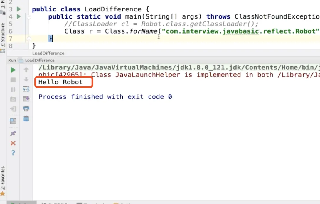The image size is (320, 204).
Task: Click ClassNotFoundException in the throws clause
Action: click(x=277, y=16)
